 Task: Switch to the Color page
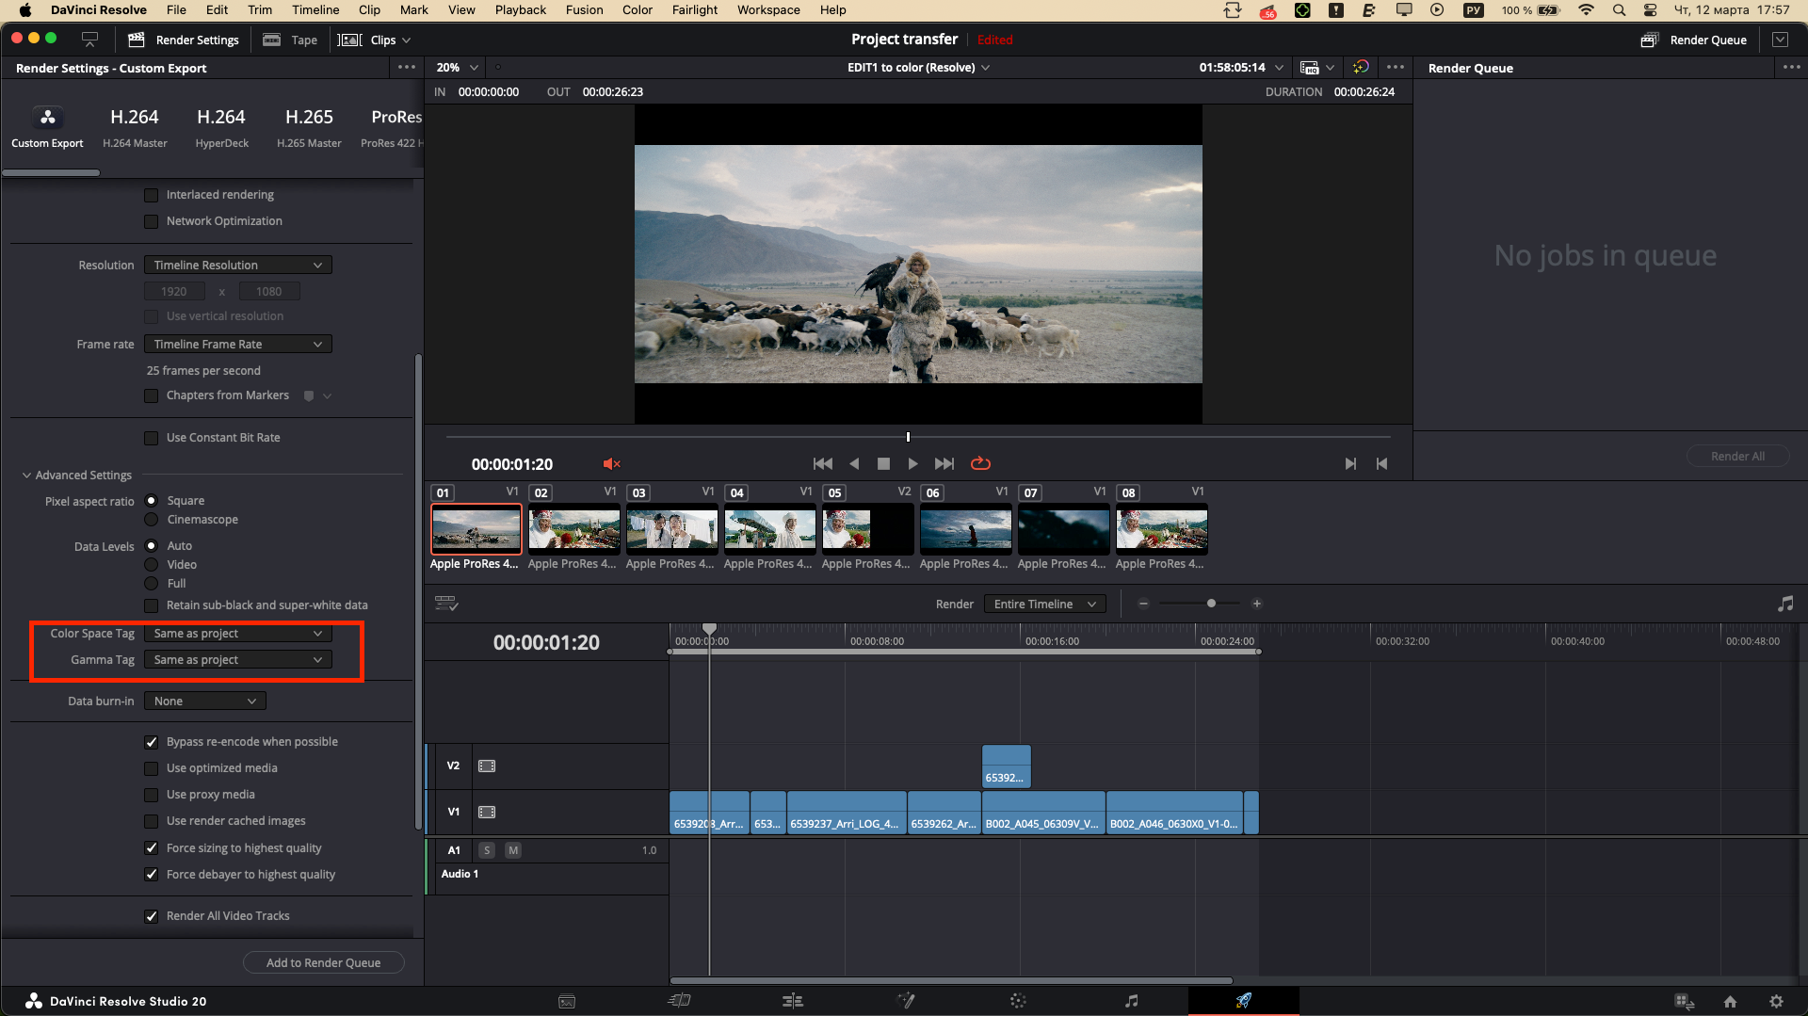tap(1019, 1001)
